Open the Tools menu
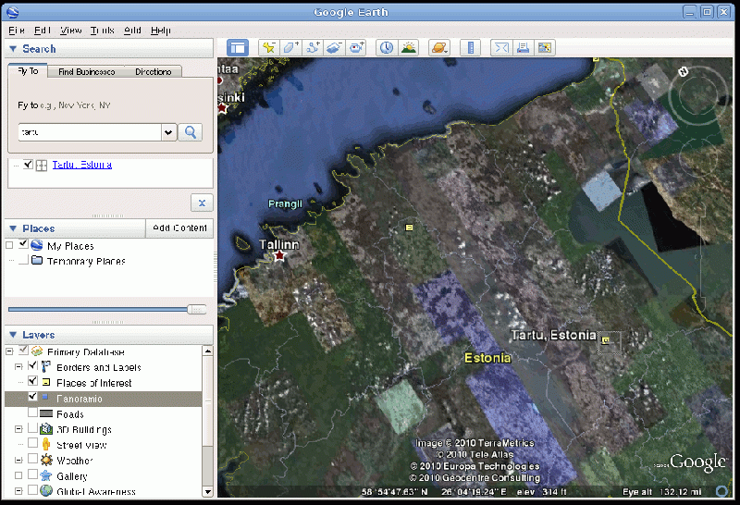Viewport: 740px width, 505px height. tap(103, 31)
